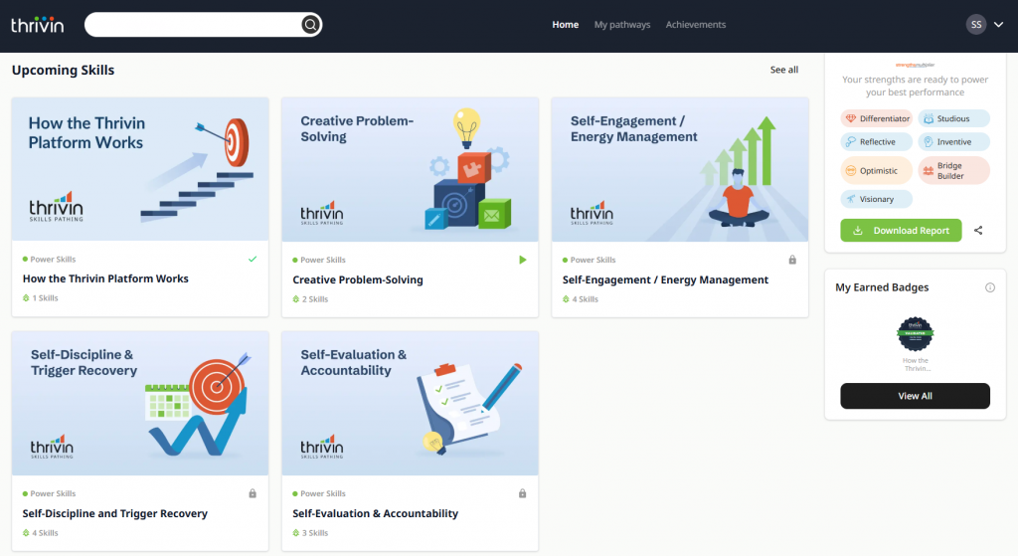Go to My pathways tab
The width and height of the screenshot is (1018, 556).
tap(622, 25)
